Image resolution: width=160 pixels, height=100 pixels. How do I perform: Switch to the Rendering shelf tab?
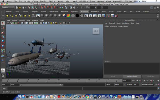tap(84, 11)
